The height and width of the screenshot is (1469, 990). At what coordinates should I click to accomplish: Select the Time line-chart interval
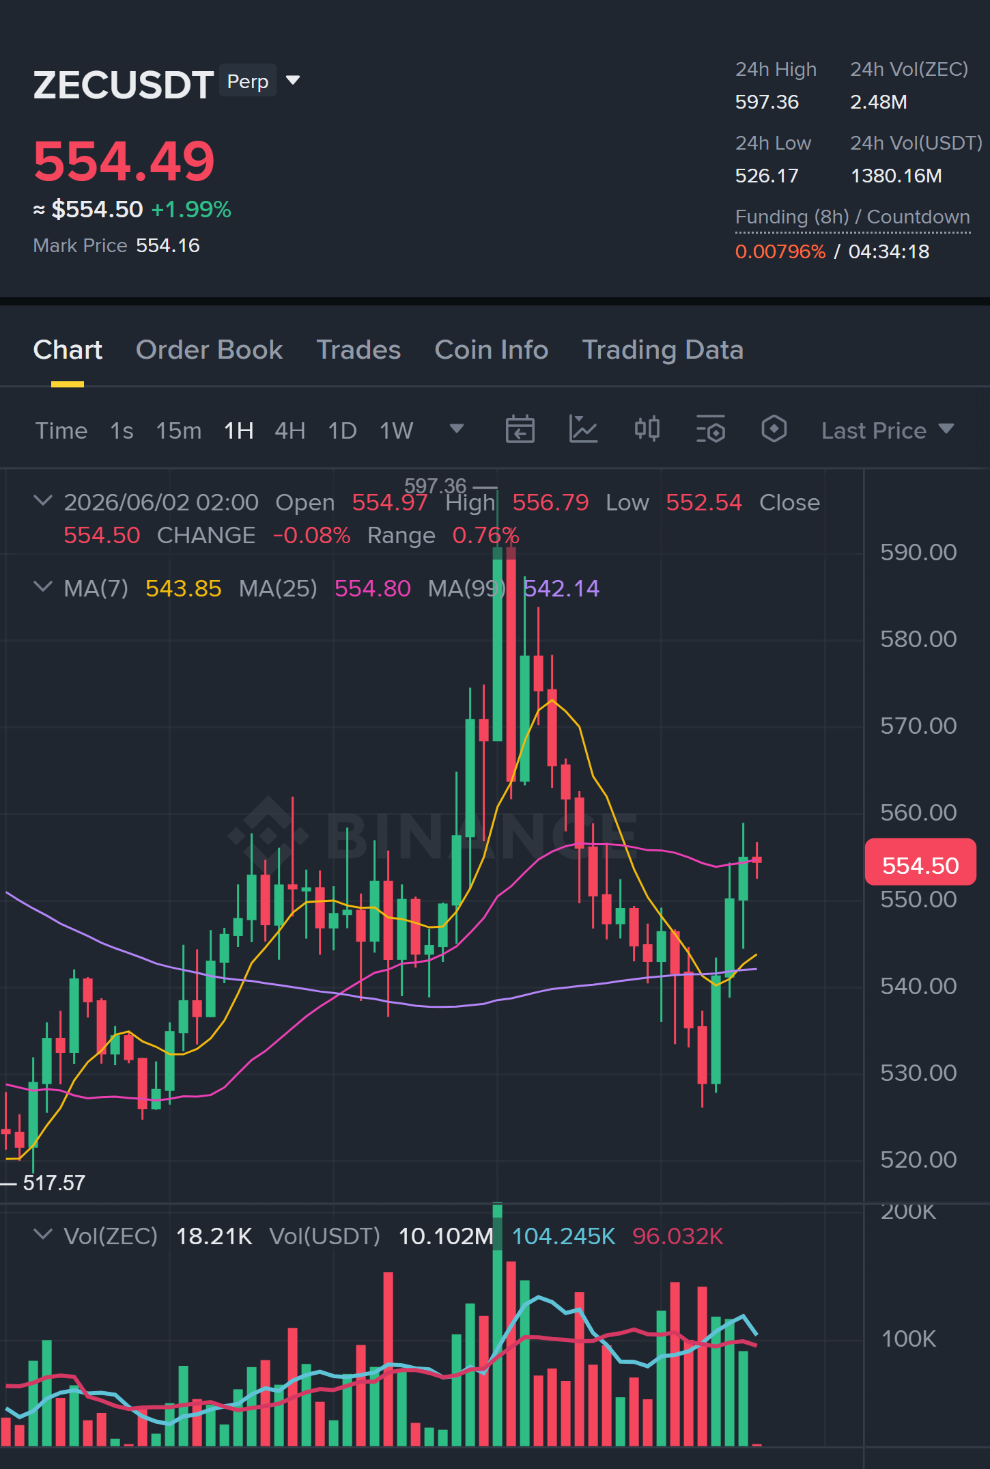coord(61,430)
